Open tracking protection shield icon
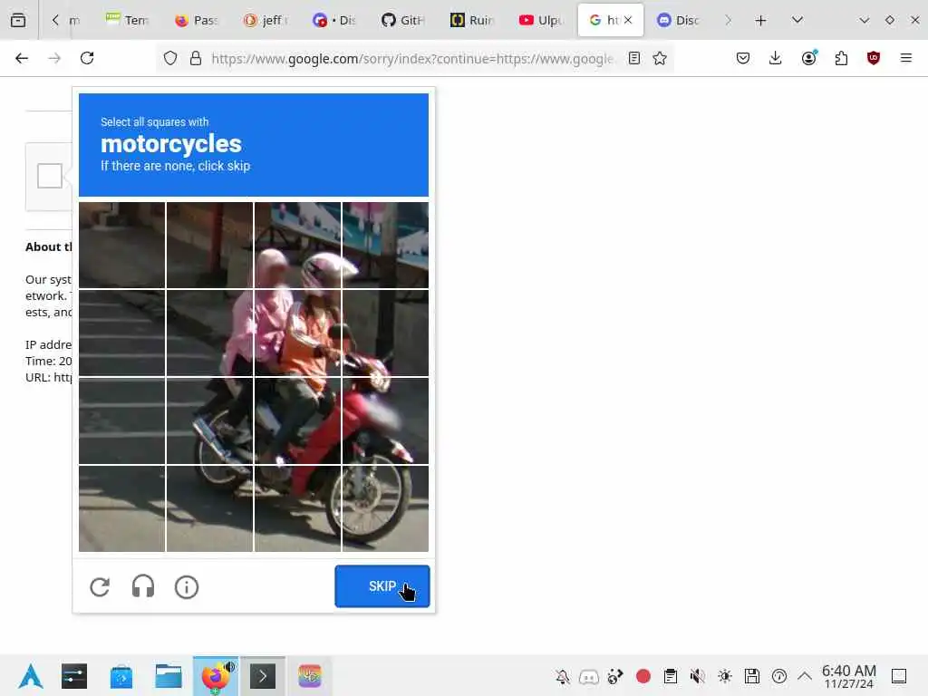 [170, 58]
